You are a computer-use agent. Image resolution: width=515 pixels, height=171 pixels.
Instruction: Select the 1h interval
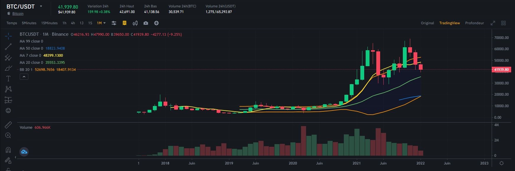(64, 23)
